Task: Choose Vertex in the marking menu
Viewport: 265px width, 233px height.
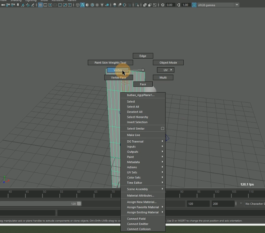Action: (x=118, y=70)
